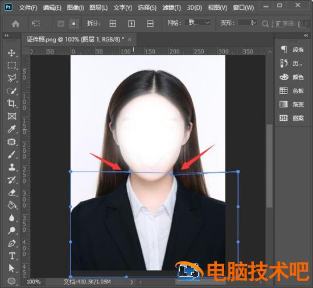Open the 窗口(W) menu
This screenshot has width=313, height=288.
coord(244,8)
